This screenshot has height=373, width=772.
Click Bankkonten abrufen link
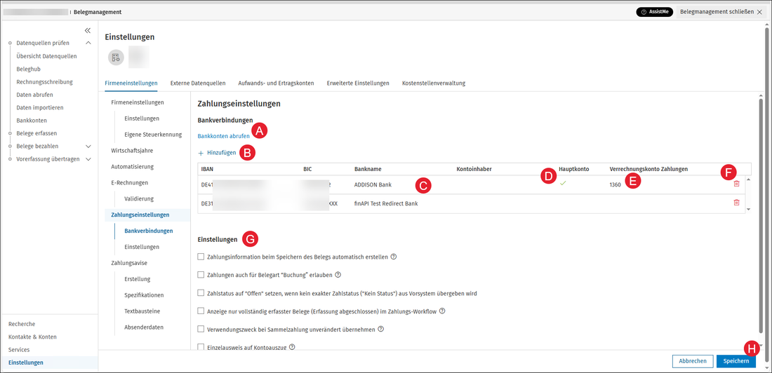point(223,136)
